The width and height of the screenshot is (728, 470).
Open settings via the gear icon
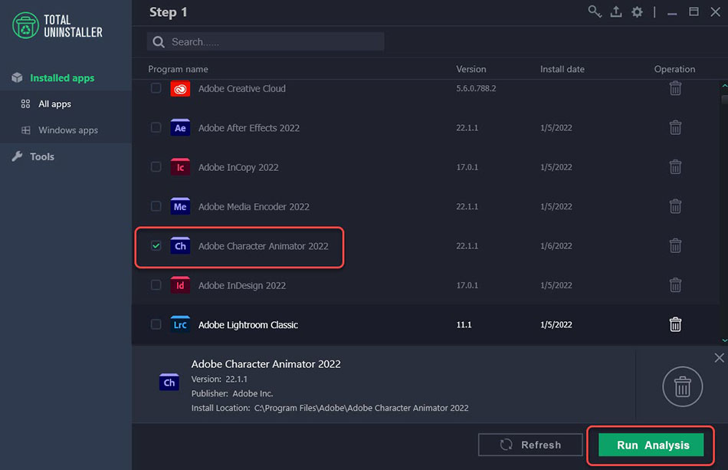coord(637,12)
